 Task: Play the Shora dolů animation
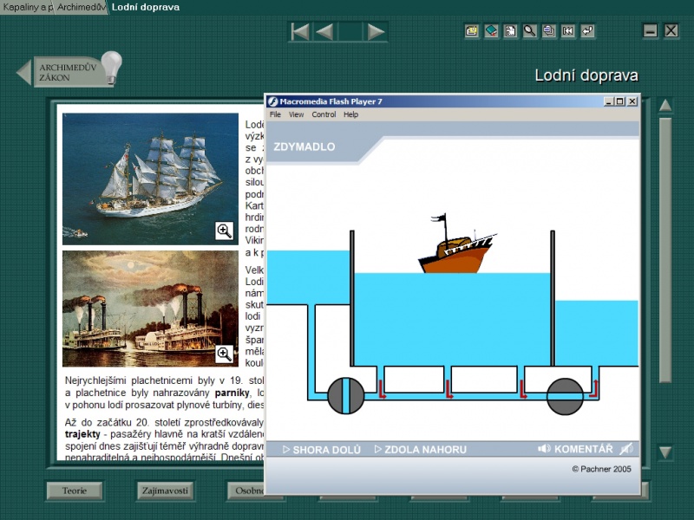321,450
